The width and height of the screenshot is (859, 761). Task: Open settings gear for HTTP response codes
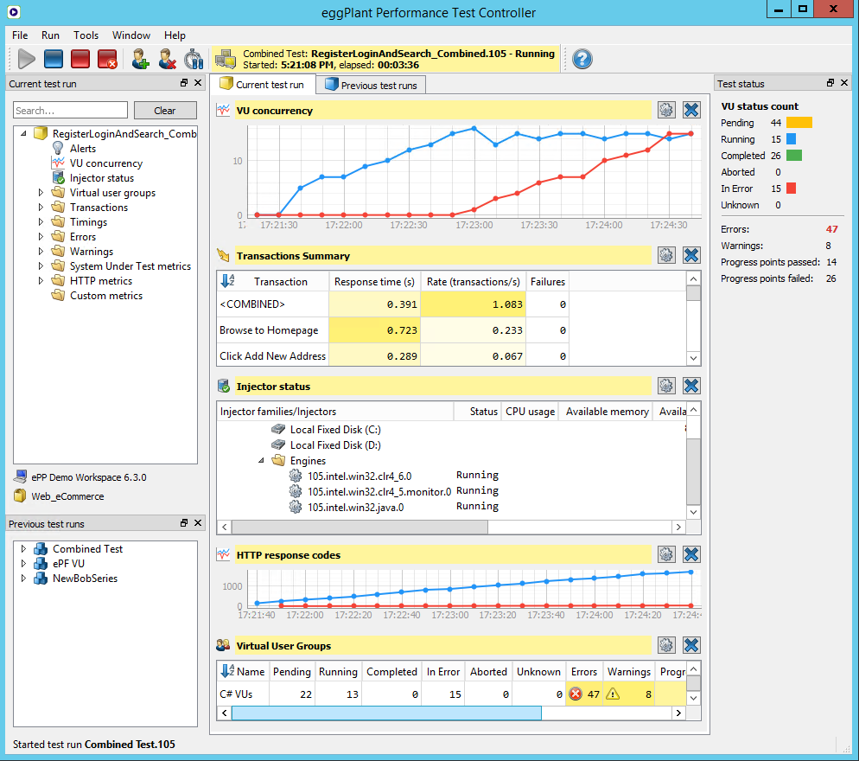(x=665, y=554)
